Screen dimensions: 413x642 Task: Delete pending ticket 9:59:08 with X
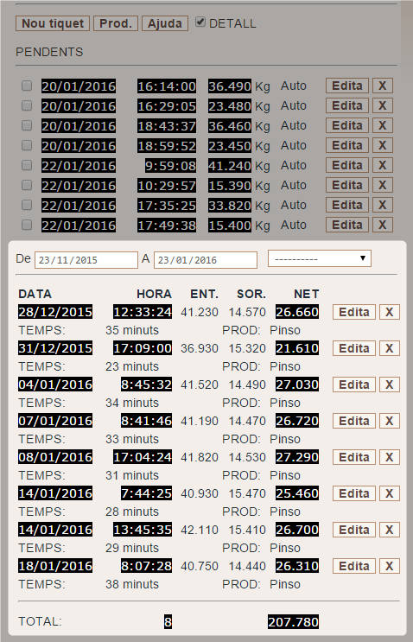[x=382, y=165]
